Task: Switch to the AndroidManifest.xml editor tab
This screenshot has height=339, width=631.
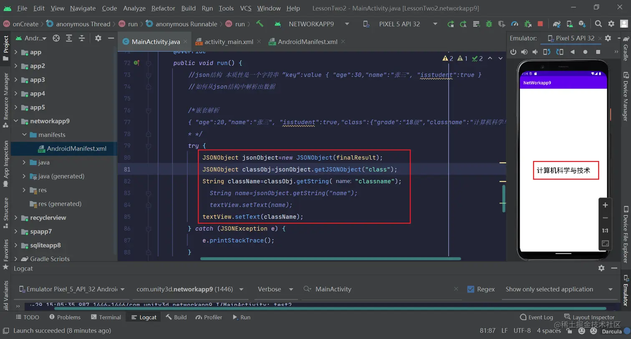Action: coord(308,42)
